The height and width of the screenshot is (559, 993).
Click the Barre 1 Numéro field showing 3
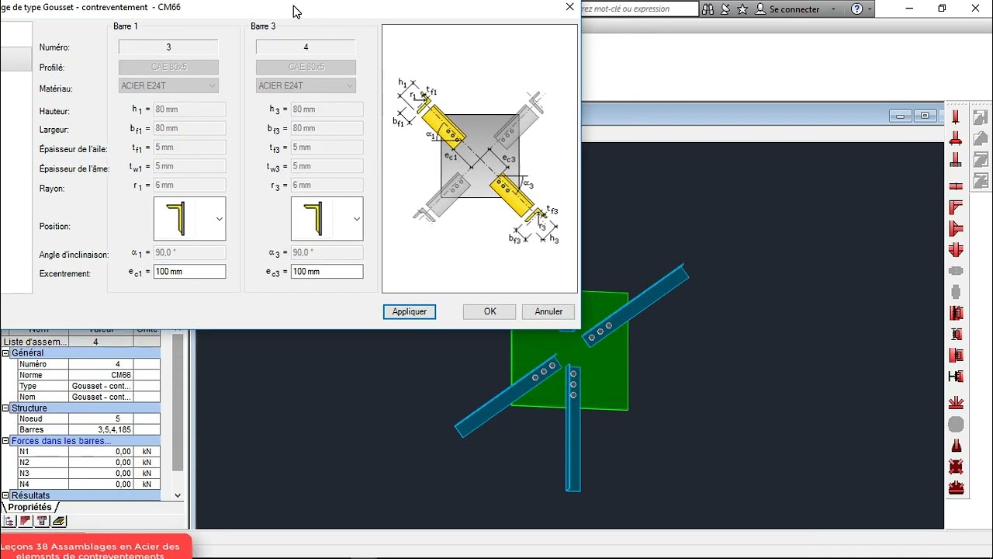(168, 47)
